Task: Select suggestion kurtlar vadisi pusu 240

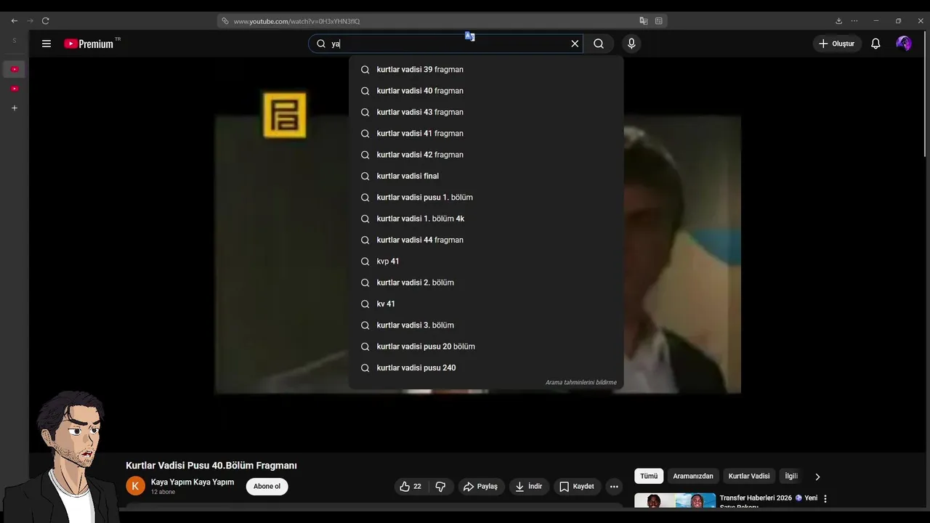Action: tap(486, 368)
